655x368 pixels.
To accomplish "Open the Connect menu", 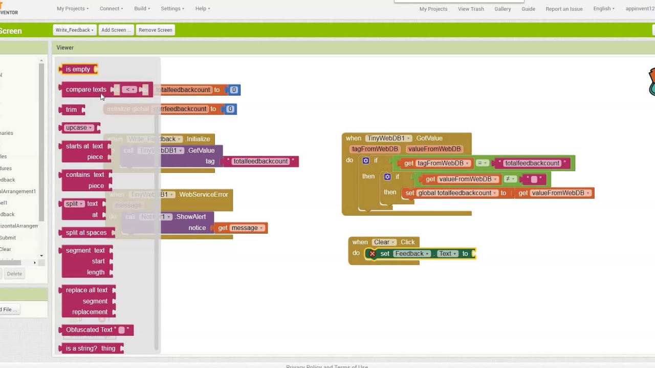I will coord(111,9).
